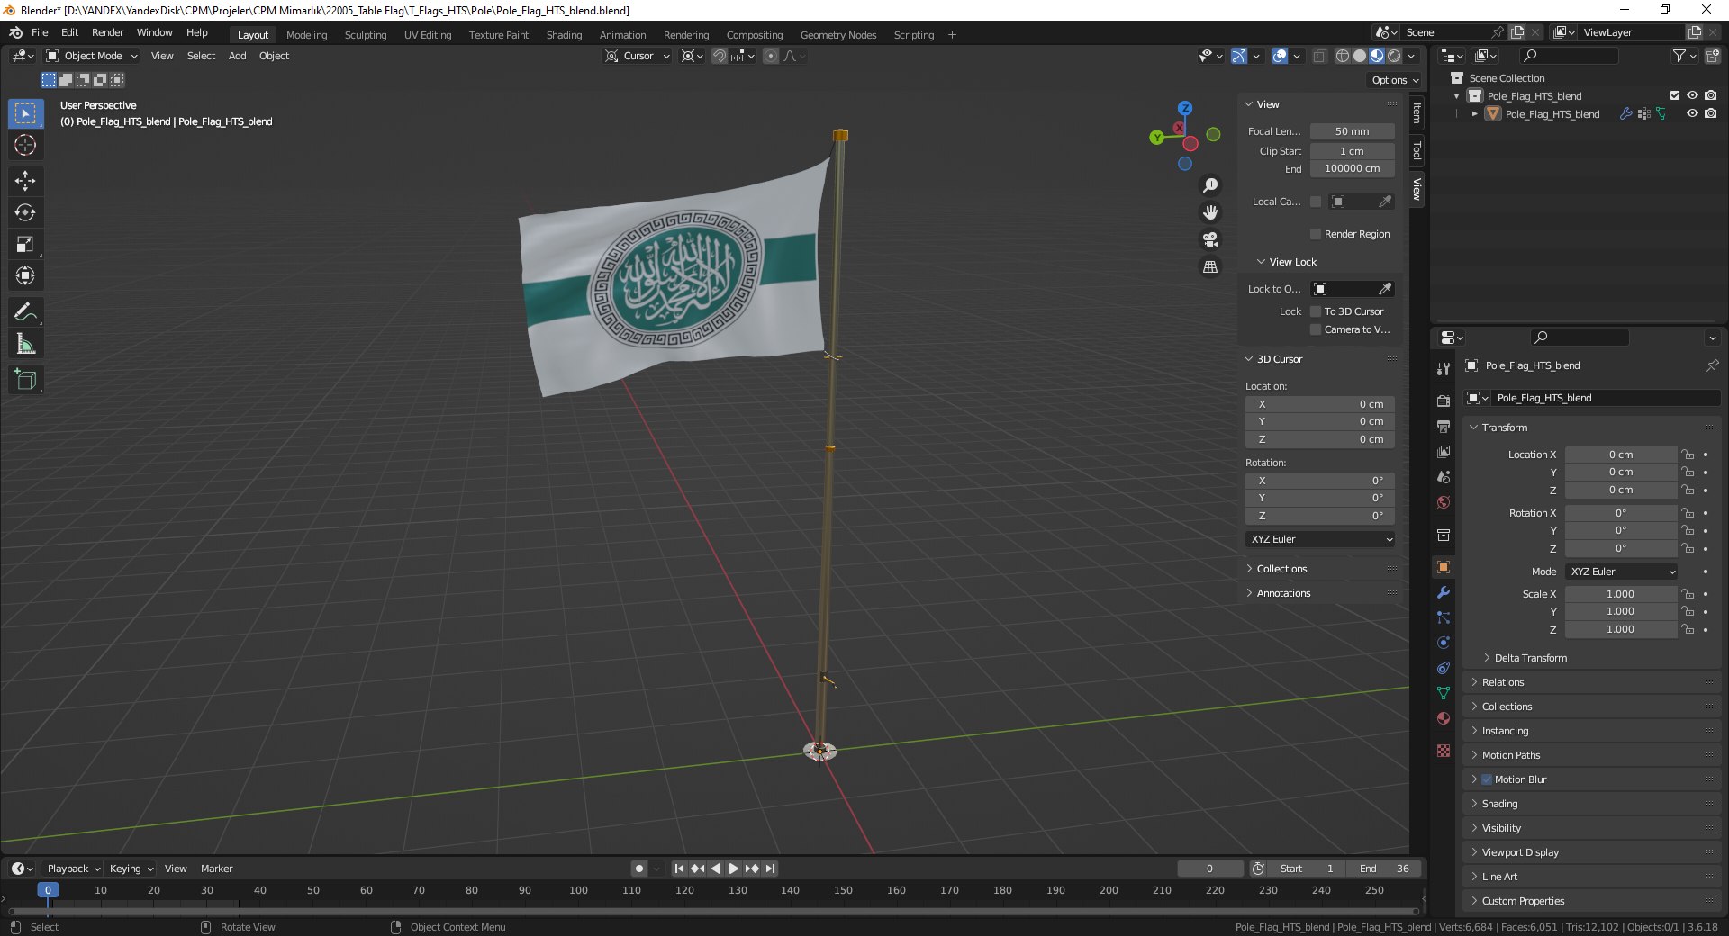Switch to the Geometry Nodes workspace tab

837,35
